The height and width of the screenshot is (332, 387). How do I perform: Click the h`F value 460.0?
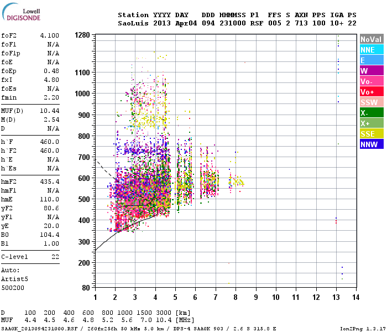[x=50, y=142]
